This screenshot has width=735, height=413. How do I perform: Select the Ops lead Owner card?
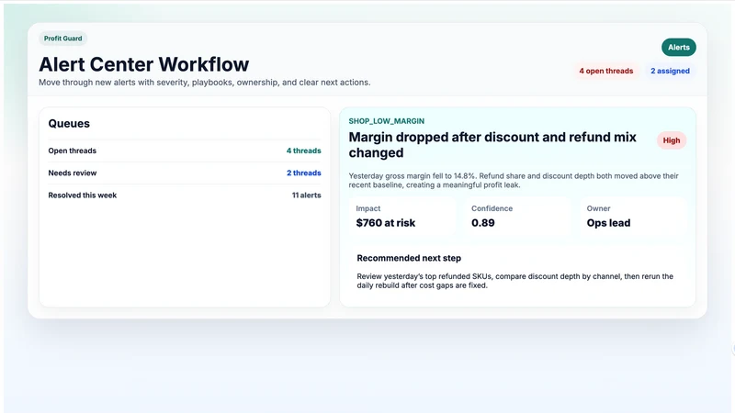coord(633,217)
